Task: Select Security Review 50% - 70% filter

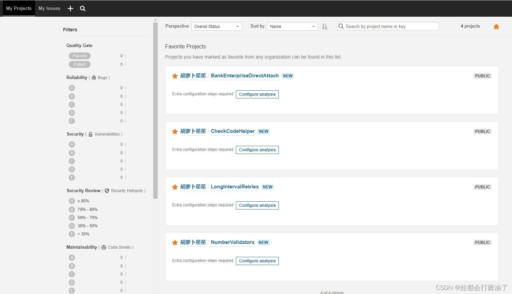Action: (x=83, y=218)
